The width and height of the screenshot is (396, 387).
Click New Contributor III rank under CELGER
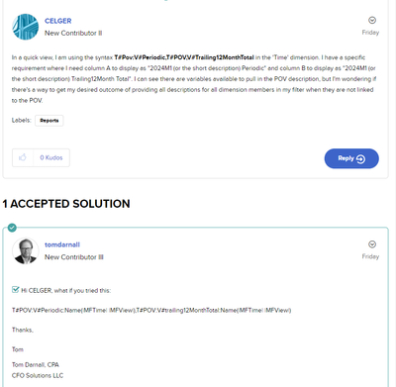tap(73, 33)
